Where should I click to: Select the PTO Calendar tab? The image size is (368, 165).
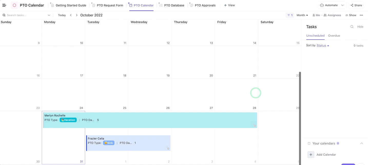(141, 5)
